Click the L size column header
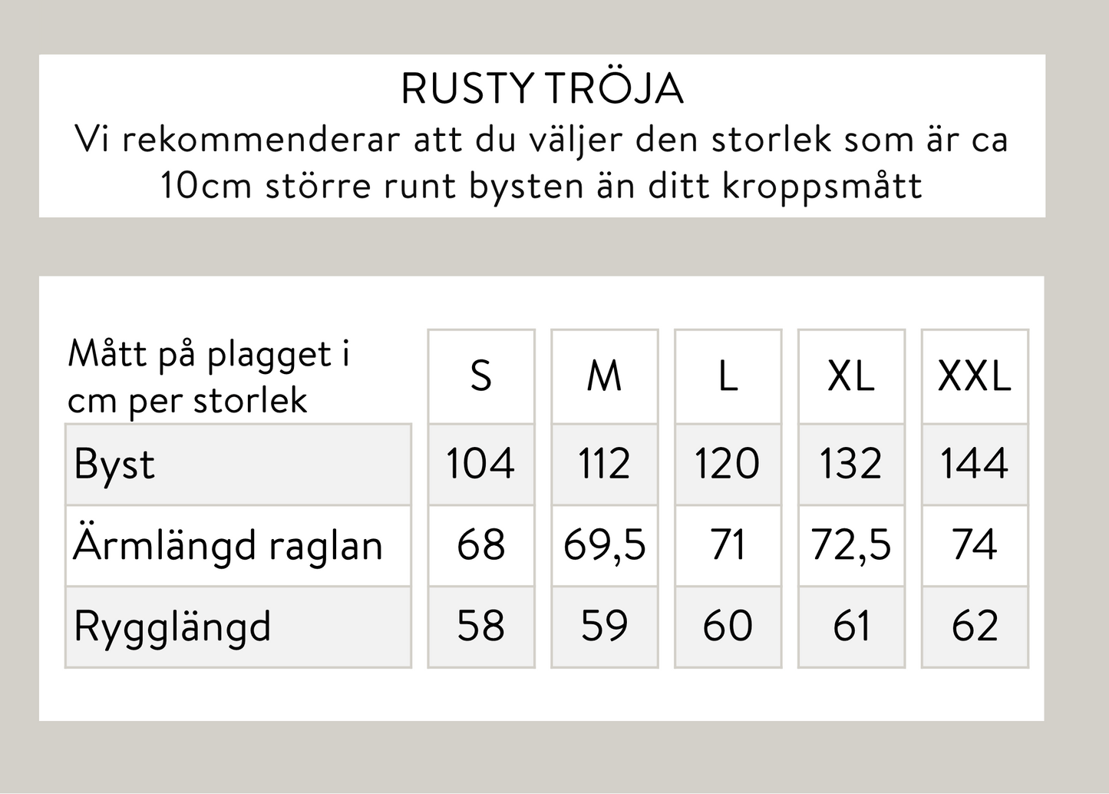1109x794 pixels. coord(728,376)
